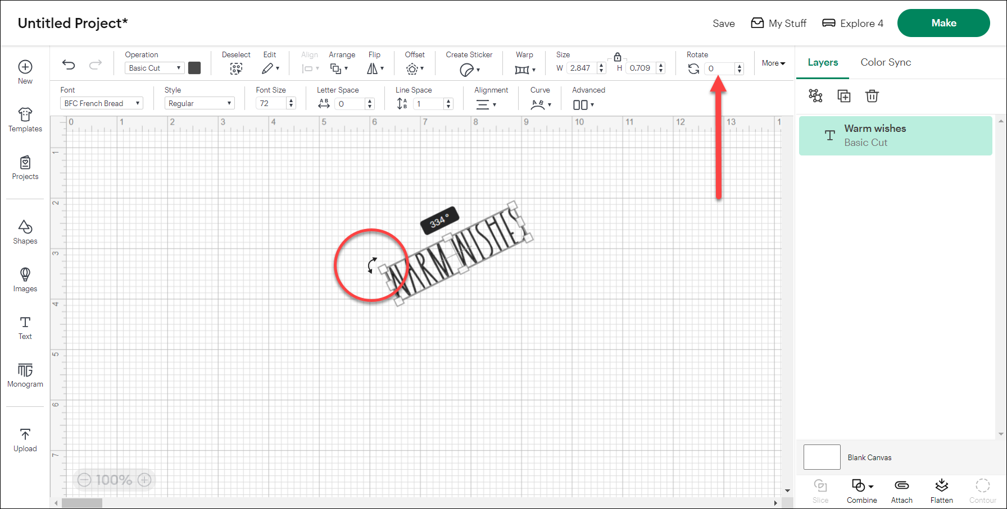The width and height of the screenshot is (1007, 509).
Task: Click the Rotate angle input field
Action: tap(719, 68)
